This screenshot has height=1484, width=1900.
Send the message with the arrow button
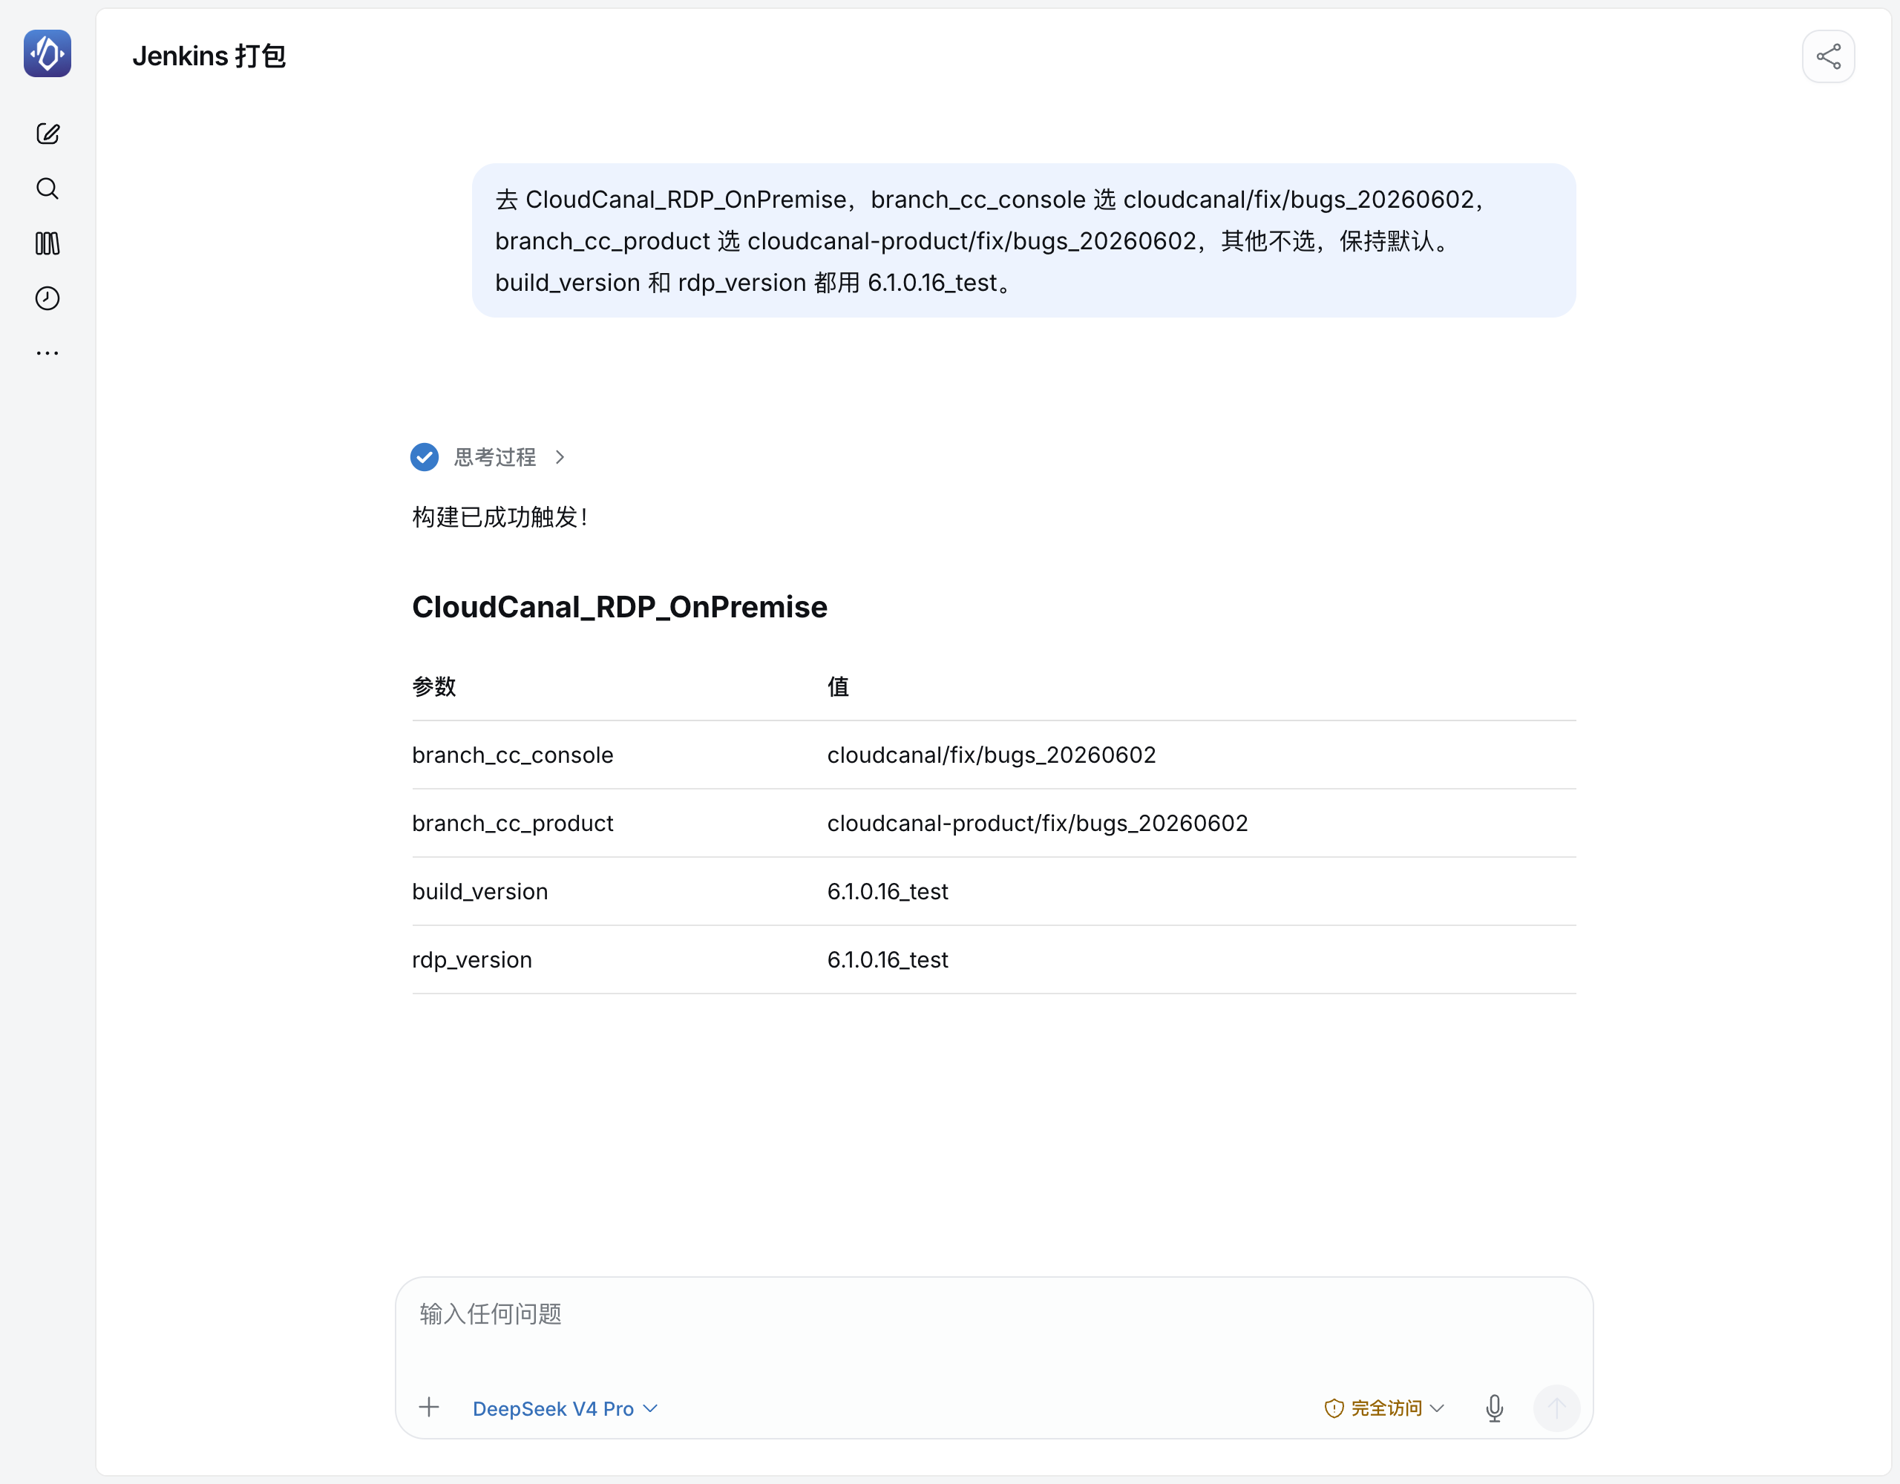tap(1556, 1408)
